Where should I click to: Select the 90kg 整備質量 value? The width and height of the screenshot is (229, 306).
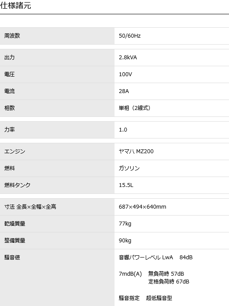coord(125,241)
